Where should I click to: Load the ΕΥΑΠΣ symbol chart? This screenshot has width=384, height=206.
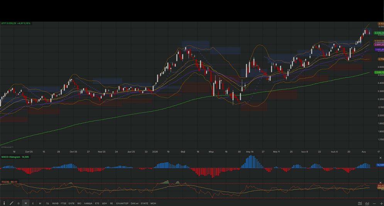144,203
